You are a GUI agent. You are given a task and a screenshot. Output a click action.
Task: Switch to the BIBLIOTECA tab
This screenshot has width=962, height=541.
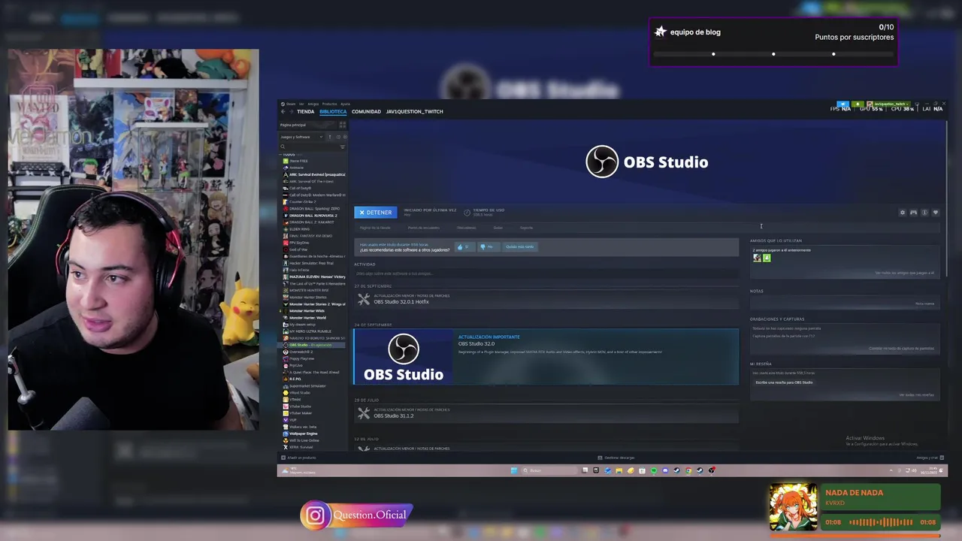(333, 111)
